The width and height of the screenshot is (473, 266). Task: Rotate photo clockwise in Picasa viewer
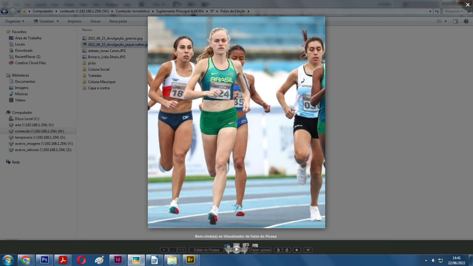(x=287, y=250)
